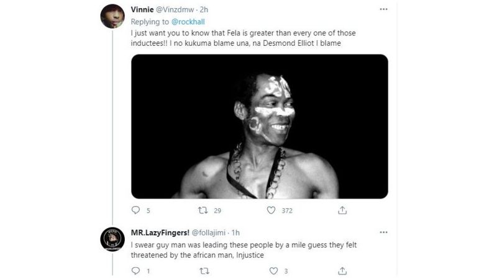Retweet the MR.LazyFingers tweet
The image size is (497, 279).
[x=203, y=271]
